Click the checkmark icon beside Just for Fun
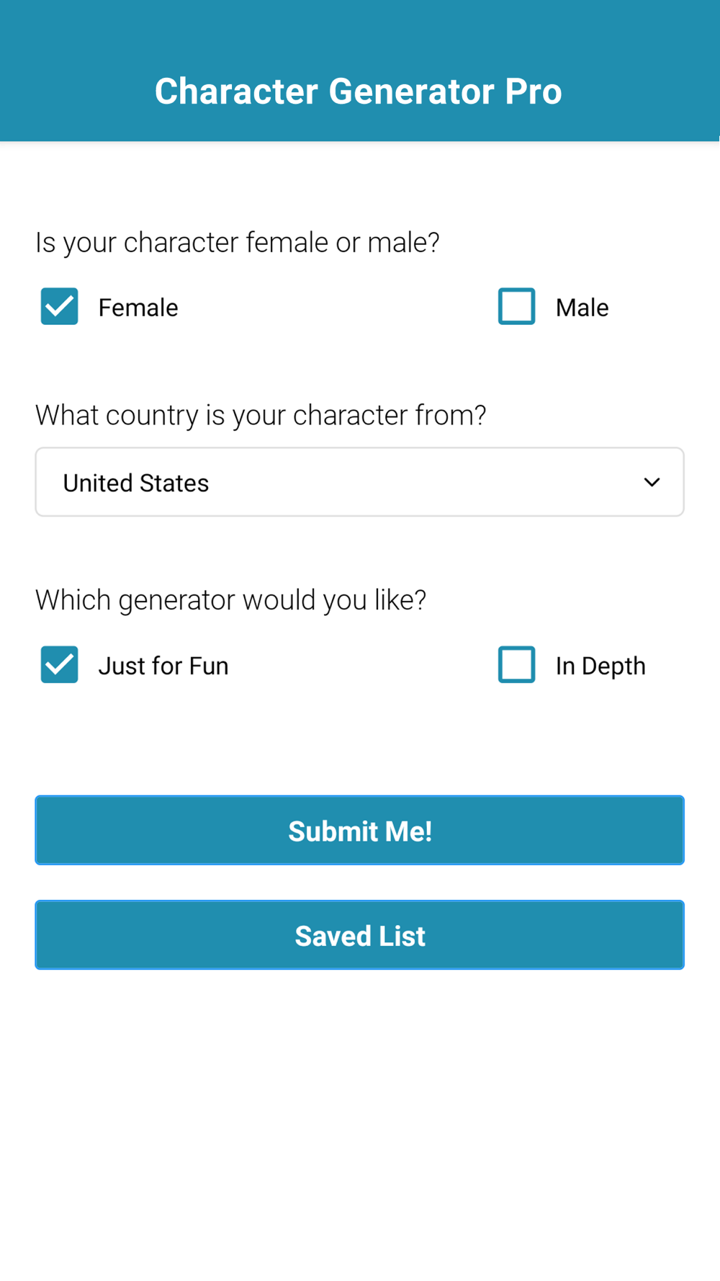720x1281 pixels. click(x=59, y=664)
